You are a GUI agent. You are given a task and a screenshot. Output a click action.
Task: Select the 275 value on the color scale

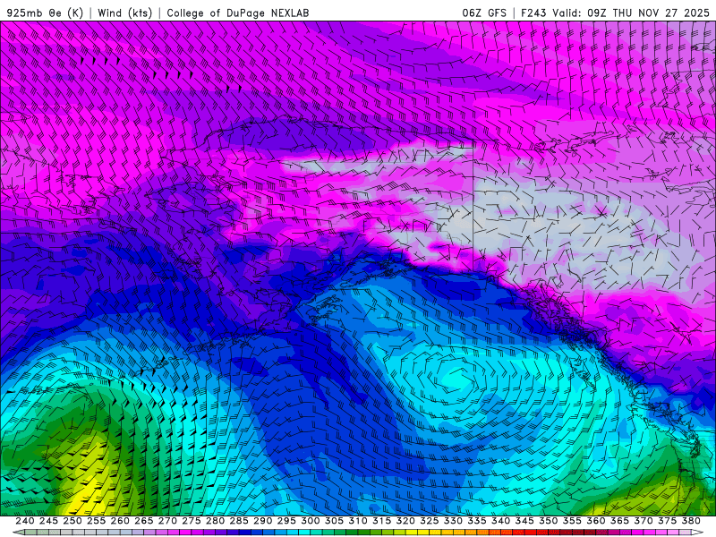(191, 521)
